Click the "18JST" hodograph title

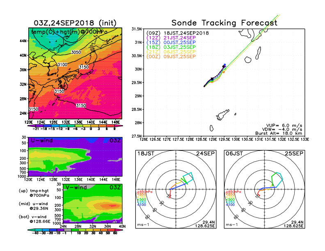click(146, 154)
